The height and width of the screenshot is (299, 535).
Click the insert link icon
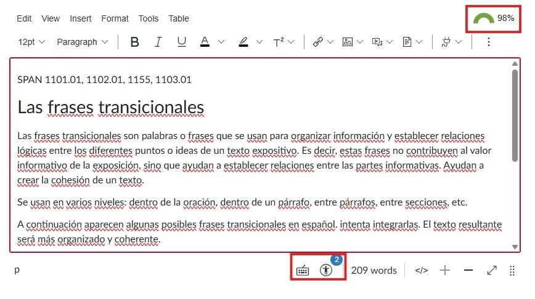(317, 42)
